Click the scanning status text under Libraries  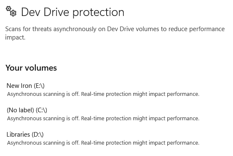[x=103, y=143]
